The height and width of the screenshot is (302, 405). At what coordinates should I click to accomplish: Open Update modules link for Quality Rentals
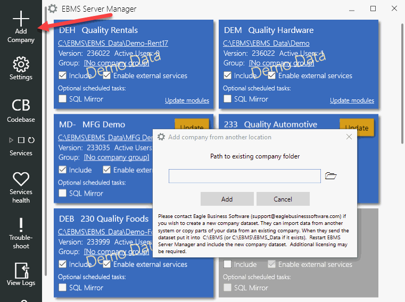[187, 100]
